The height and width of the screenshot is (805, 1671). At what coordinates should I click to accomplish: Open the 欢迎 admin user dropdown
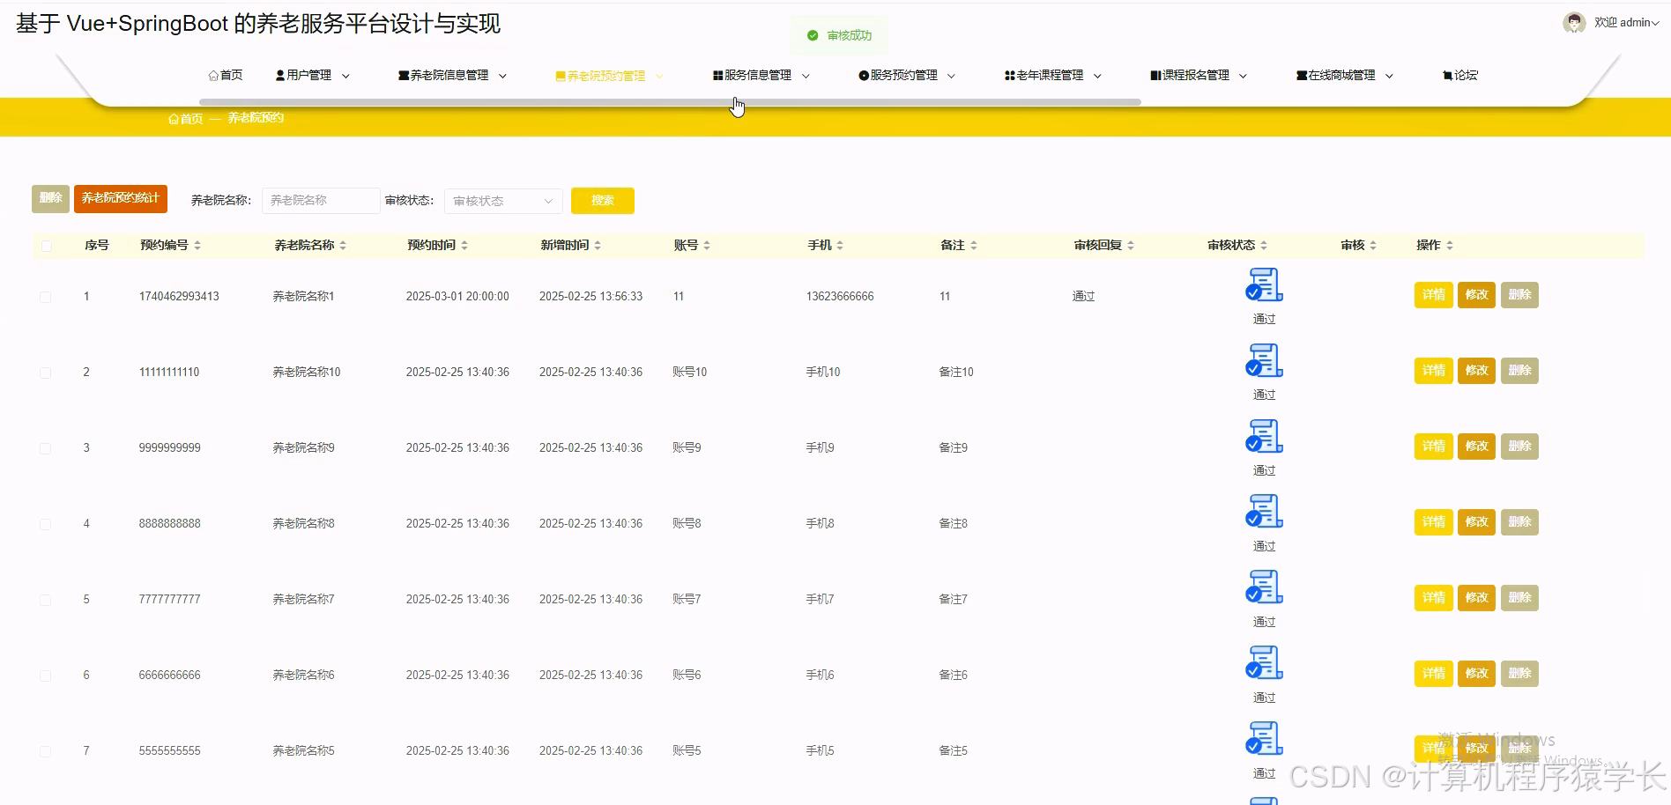click(1627, 23)
